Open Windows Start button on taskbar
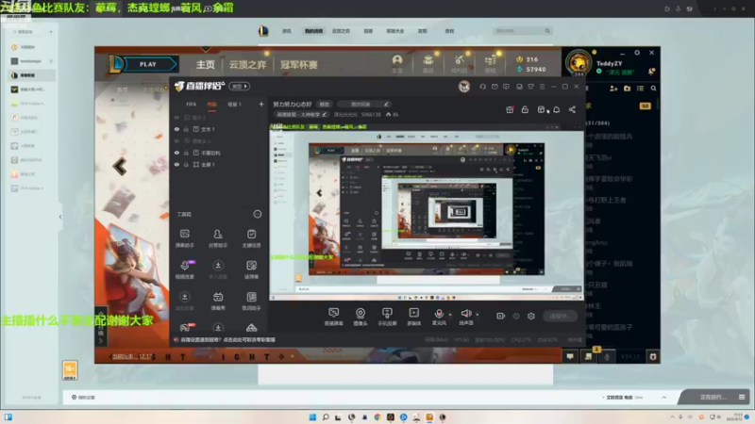This screenshot has width=755, height=424. click(x=312, y=416)
